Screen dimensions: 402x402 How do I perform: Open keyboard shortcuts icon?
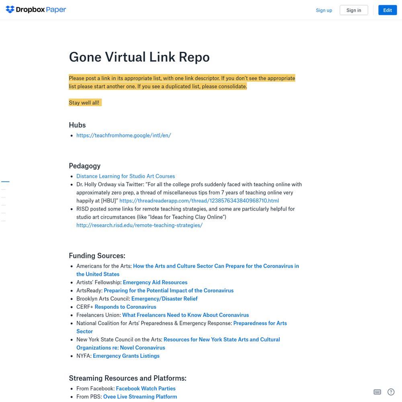377,392
